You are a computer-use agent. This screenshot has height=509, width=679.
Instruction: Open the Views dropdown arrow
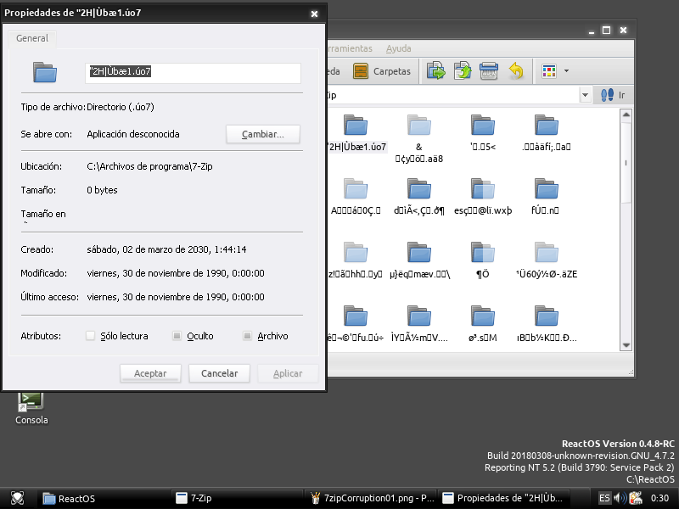coord(566,71)
